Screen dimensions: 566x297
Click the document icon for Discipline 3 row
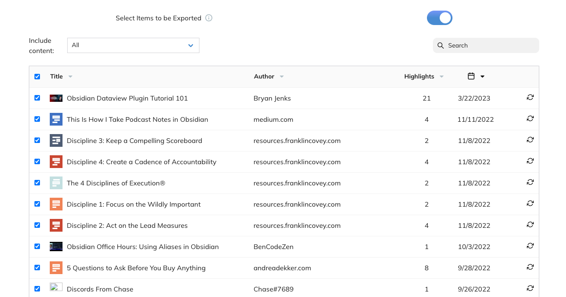56,140
